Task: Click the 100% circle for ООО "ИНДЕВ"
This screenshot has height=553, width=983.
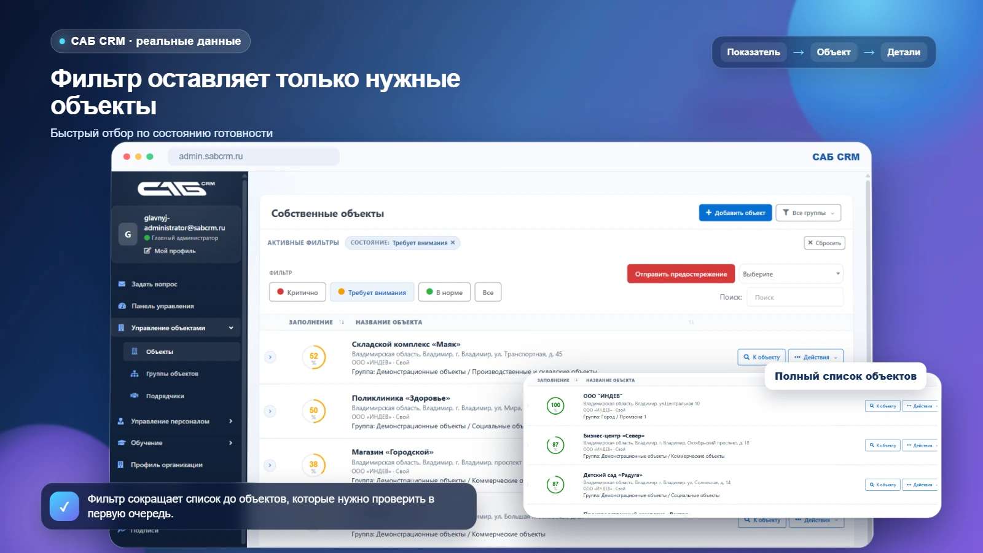Action: click(555, 406)
